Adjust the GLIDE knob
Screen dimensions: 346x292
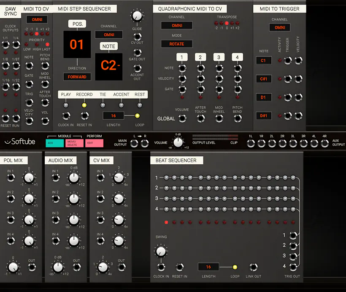point(137,16)
